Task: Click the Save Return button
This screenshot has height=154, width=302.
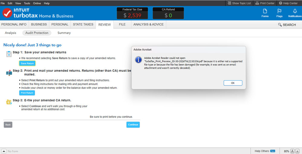Action: click(27, 63)
